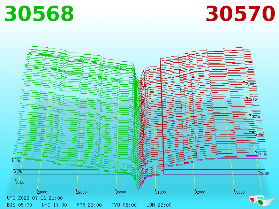Image resolution: width=279 pixels, height=209 pixels.
Task: Click the 20:30 time axis marker
Action: [x=258, y=135]
